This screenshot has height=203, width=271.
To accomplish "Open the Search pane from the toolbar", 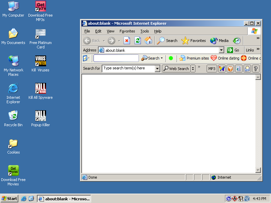I will [x=167, y=41].
